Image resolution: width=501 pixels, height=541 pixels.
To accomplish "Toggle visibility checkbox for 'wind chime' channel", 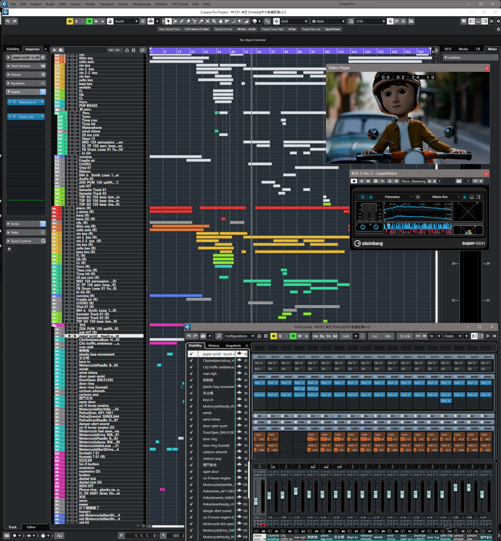I will click(191, 419).
